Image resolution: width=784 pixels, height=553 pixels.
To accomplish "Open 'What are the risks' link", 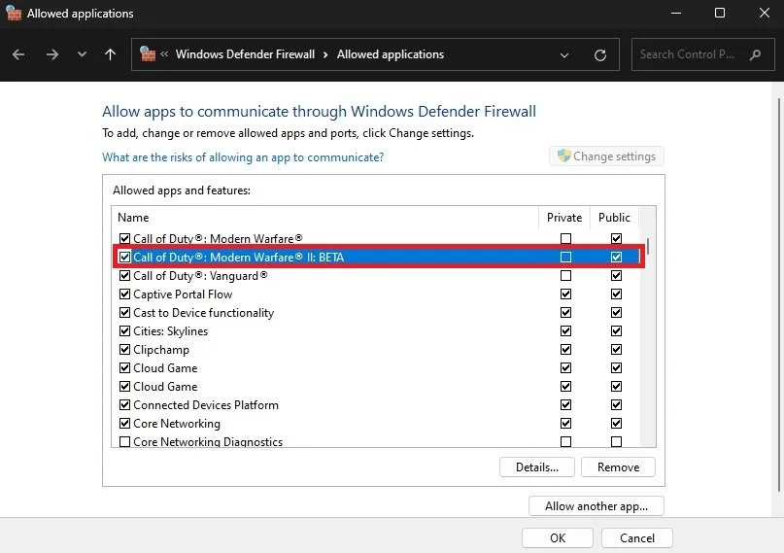I will 243,157.
